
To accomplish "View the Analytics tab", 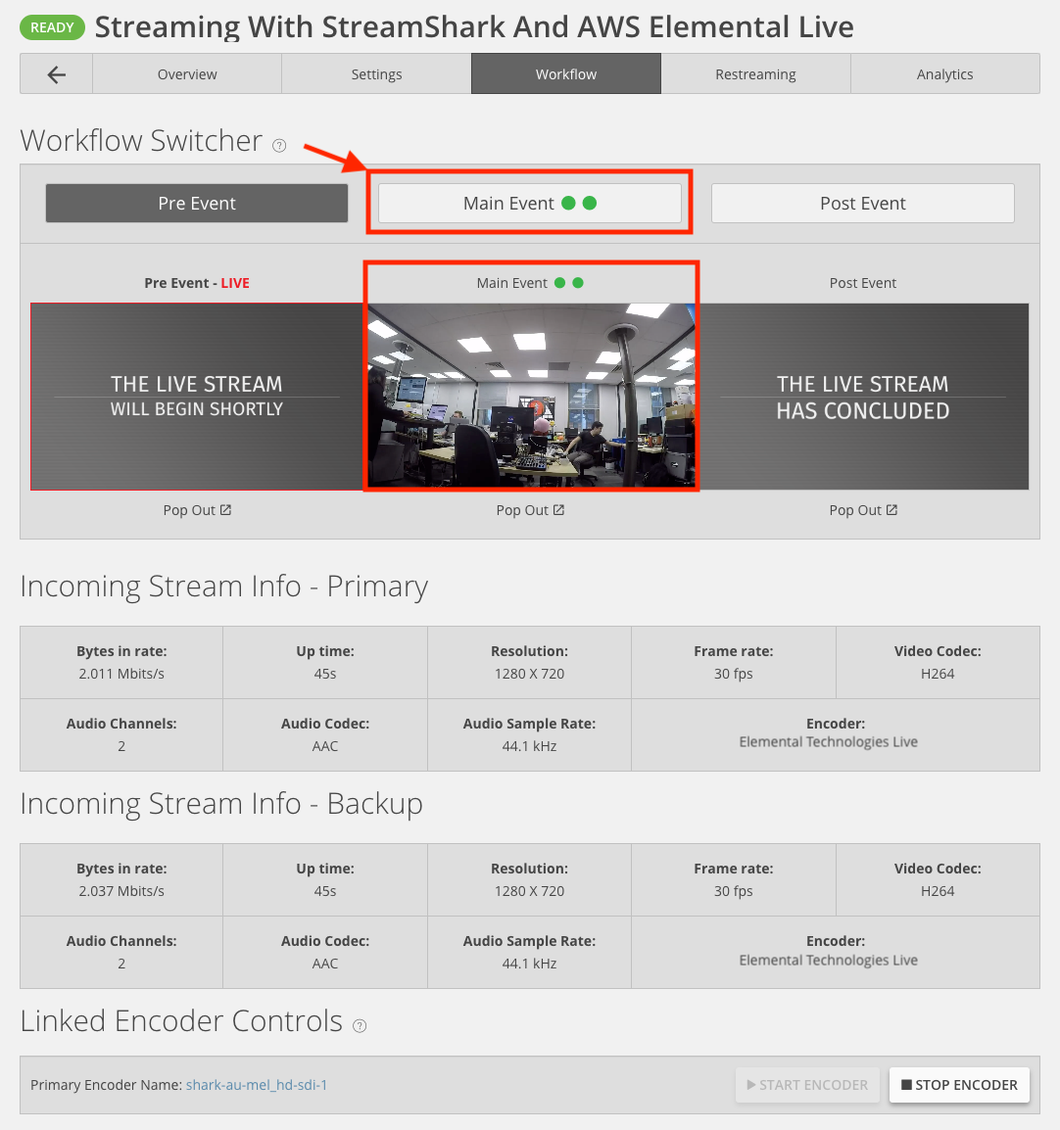I will pyautogui.click(x=944, y=74).
